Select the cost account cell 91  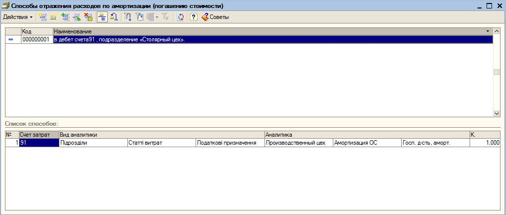click(x=39, y=143)
